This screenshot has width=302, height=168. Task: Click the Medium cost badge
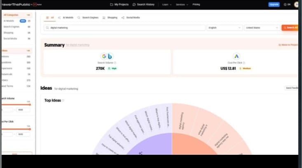click(x=245, y=69)
